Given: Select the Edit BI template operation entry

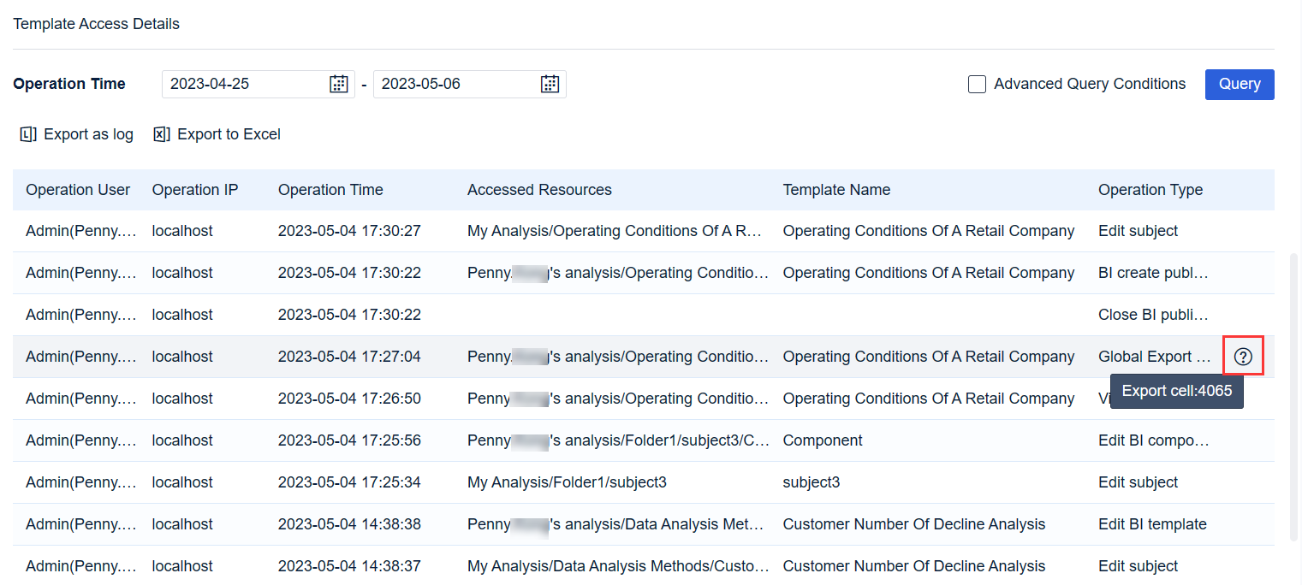Looking at the screenshot, I should point(1152,523).
